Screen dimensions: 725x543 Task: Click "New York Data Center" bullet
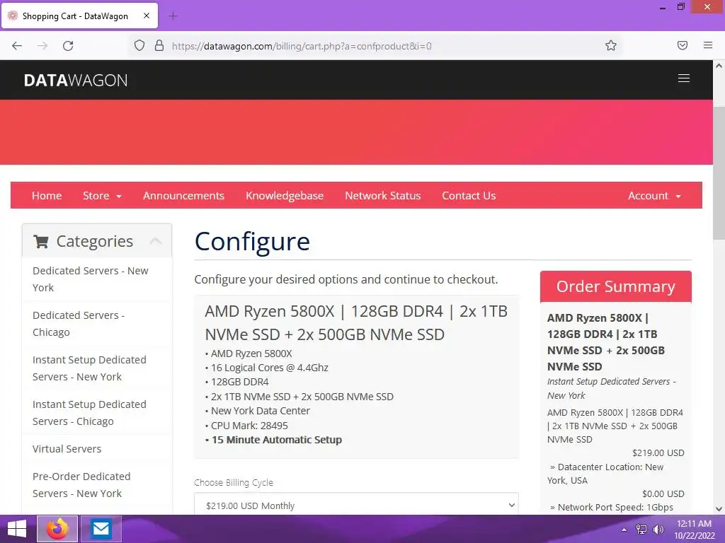(261, 411)
